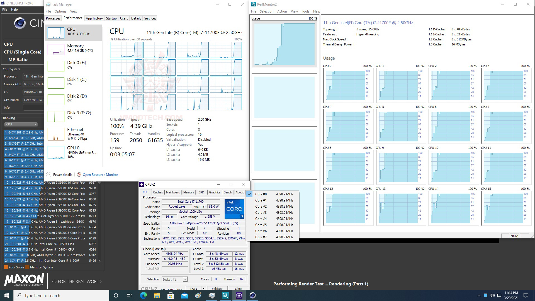Open File Explorer from the taskbar
Image resolution: width=535 pixels, height=301 pixels.
pyautogui.click(x=157, y=295)
